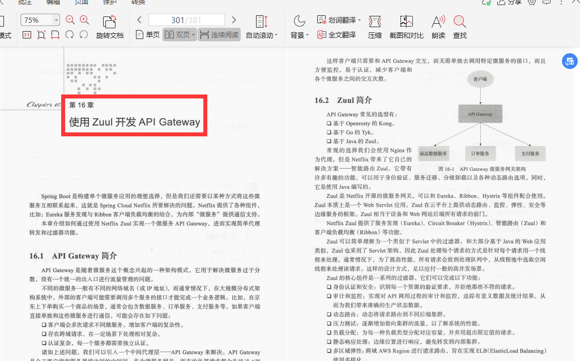Fit the page to window icon
This screenshot has height=361, width=580.
coord(41,35)
